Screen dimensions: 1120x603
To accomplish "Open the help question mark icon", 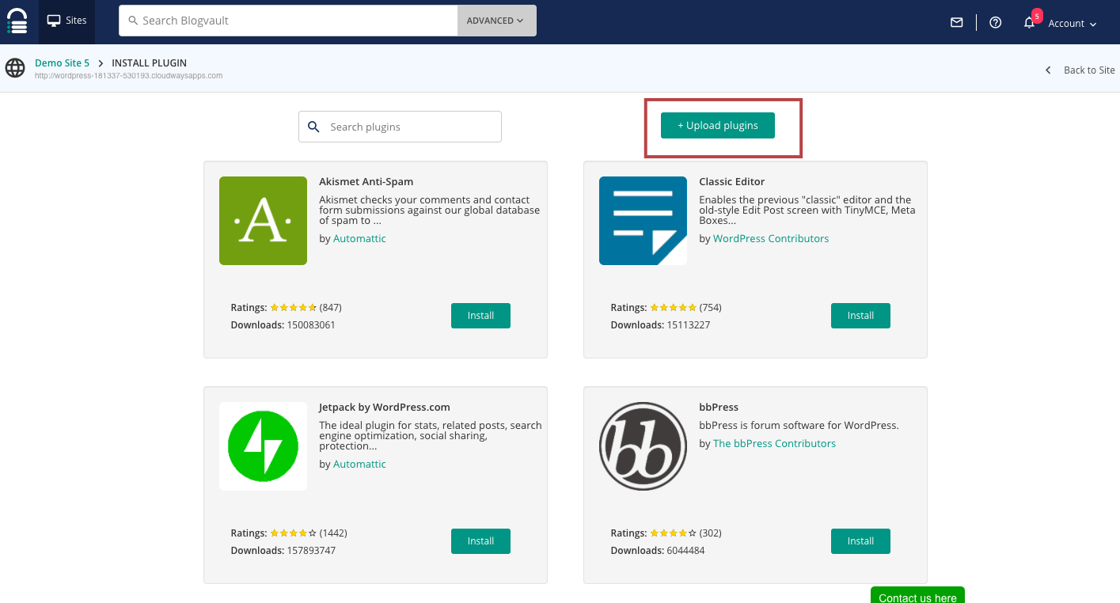I will (996, 23).
